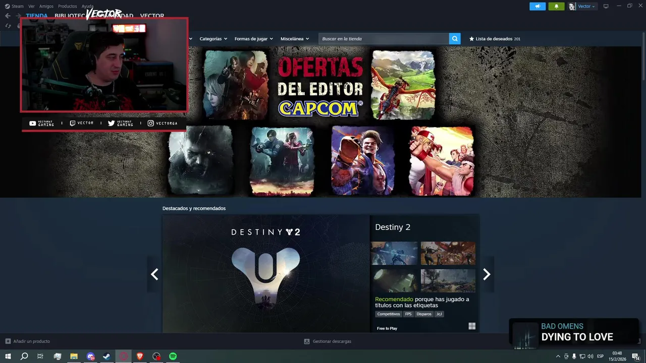
Task: Show the previous featured game arrow
Action: [154, 274]
